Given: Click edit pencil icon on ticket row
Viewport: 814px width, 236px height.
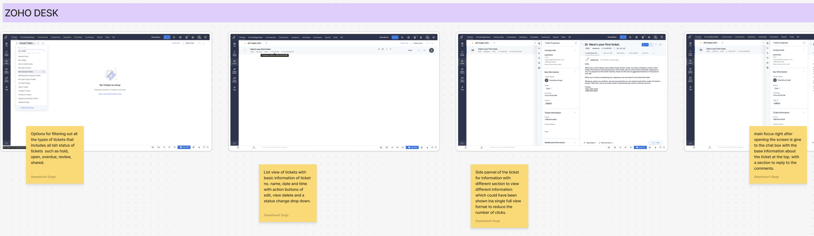Looking at the screenshot, I should click(387, 49).
